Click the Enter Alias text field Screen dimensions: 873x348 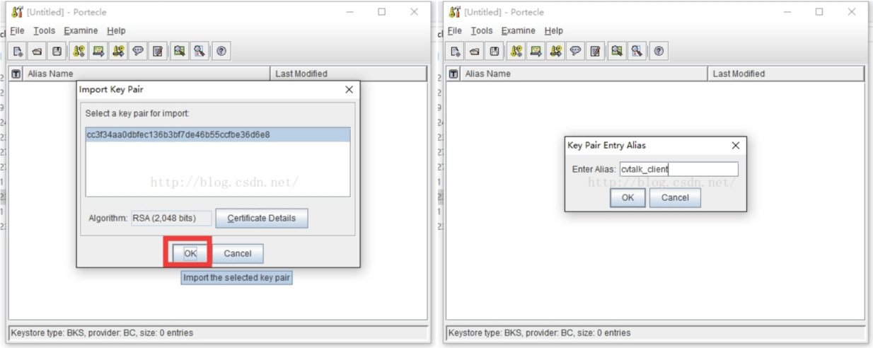(x=678, y=169)
